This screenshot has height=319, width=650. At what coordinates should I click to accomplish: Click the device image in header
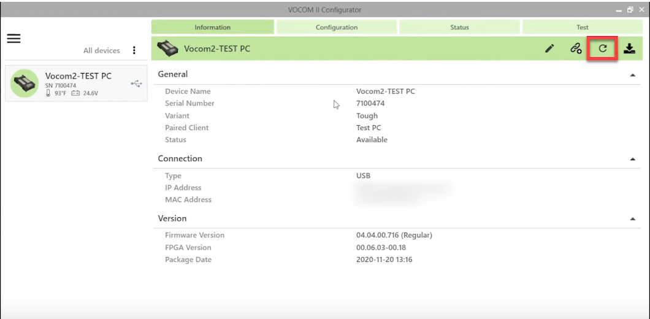click(168, 48)
